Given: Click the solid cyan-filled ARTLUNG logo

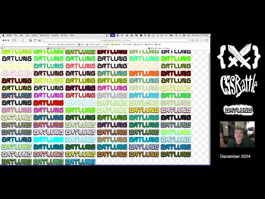Looking at the screenshot, I should tap(48, 140).
